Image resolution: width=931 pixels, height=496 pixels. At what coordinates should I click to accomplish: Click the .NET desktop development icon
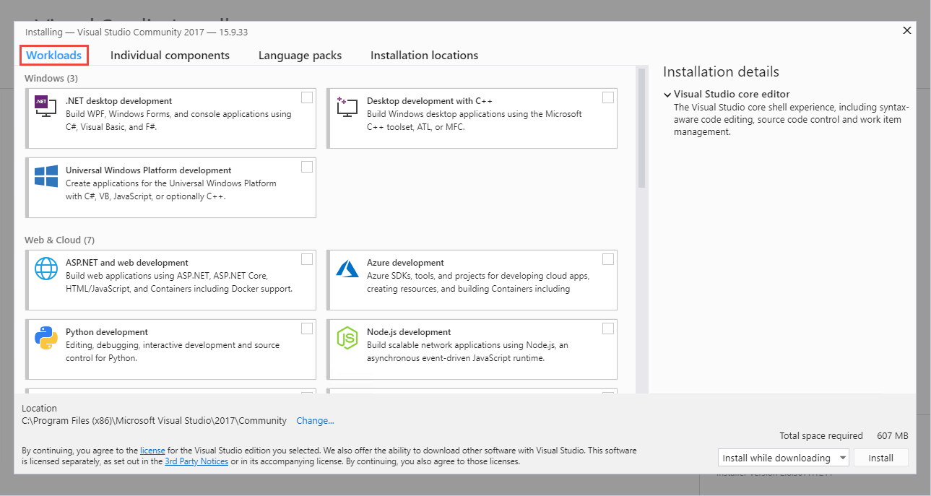tap(46, 107)
